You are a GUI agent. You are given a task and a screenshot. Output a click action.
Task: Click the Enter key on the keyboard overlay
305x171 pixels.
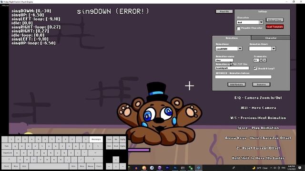point(95,153)
